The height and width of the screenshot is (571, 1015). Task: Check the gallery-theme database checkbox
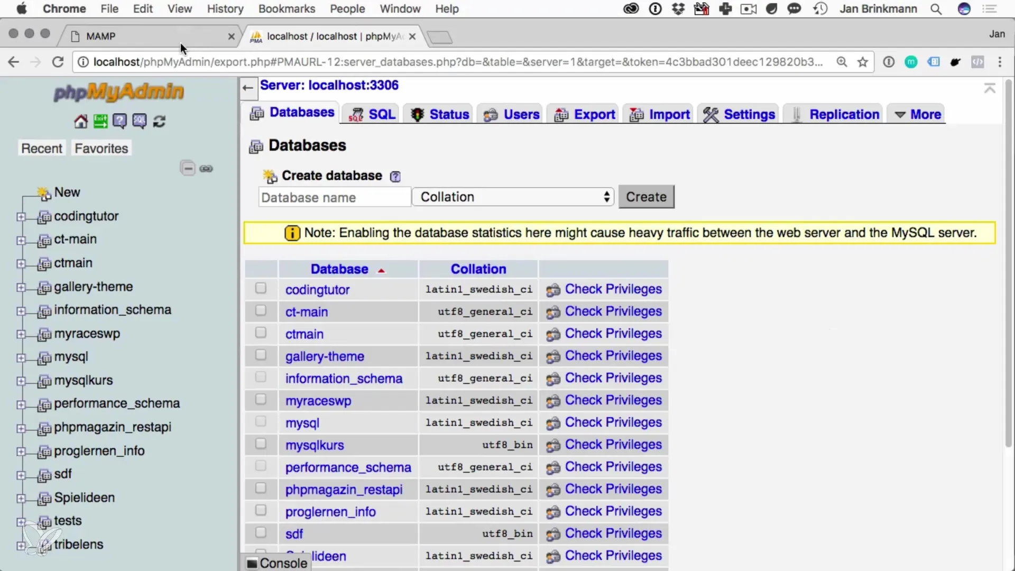point(261,355)
